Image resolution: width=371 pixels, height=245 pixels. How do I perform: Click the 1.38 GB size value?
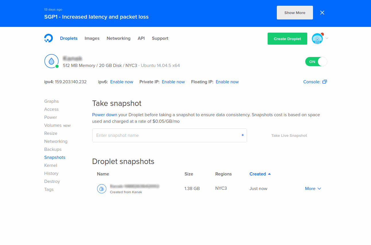pyautogui.click(x=192, y=189)
